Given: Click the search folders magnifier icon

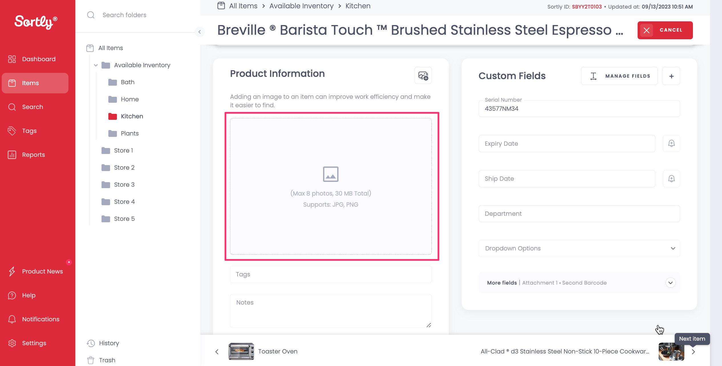Looking at the screenshot, I should pos(91,15).
